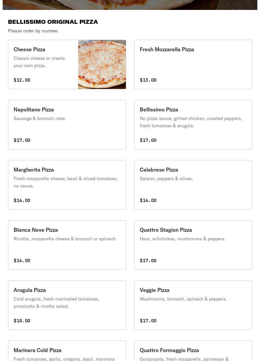Click the pizza banner image at top
The height and width of the screenshot is (361, 260).
click(130, 5)
